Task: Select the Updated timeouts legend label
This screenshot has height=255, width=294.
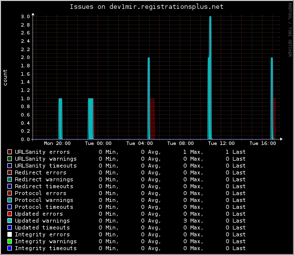Action: [42, 227]
